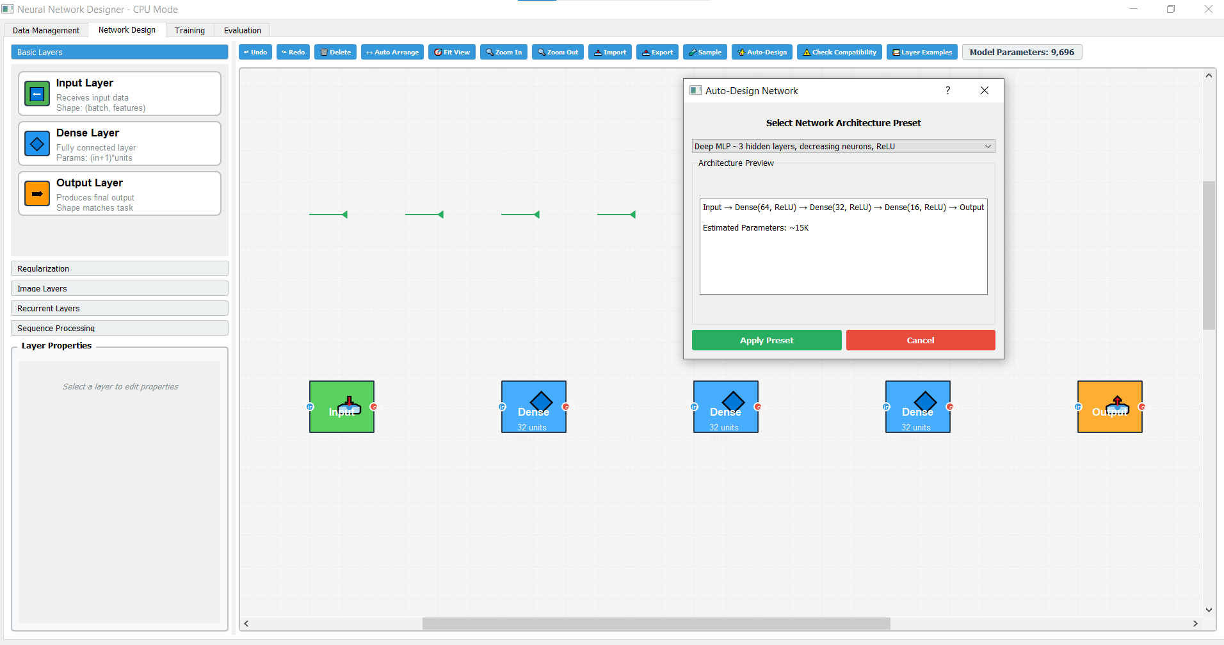Click the Dense Layer card title
The image size is (1224, 645).
tap(88, 133)
